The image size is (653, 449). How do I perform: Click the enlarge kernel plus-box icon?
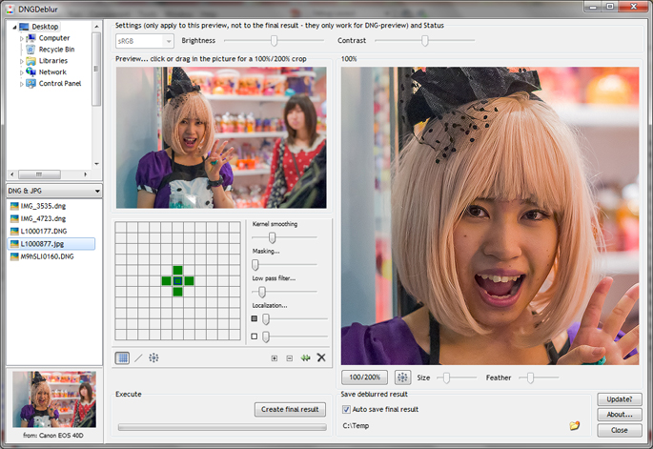[274, 358]
